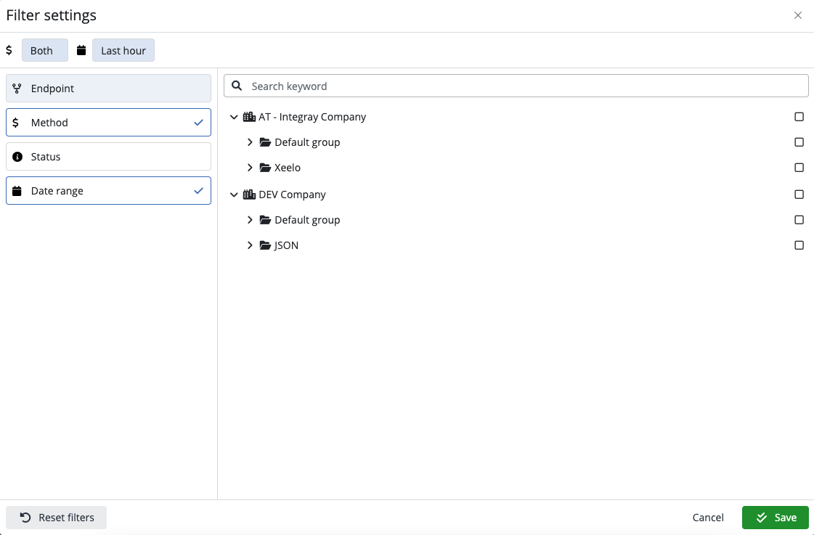The width and height of the screenshot is (814, 535).
Task: Switch to the Endpoint filter section
Action: [107, 88]
